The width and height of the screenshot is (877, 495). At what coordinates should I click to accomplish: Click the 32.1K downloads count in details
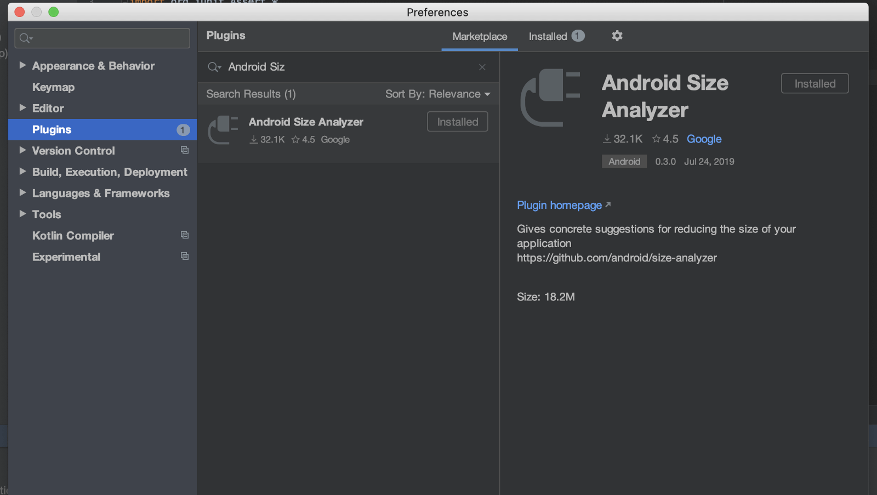623,139
